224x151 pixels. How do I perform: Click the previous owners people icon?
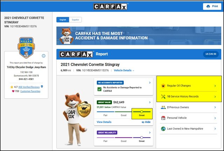163,107
